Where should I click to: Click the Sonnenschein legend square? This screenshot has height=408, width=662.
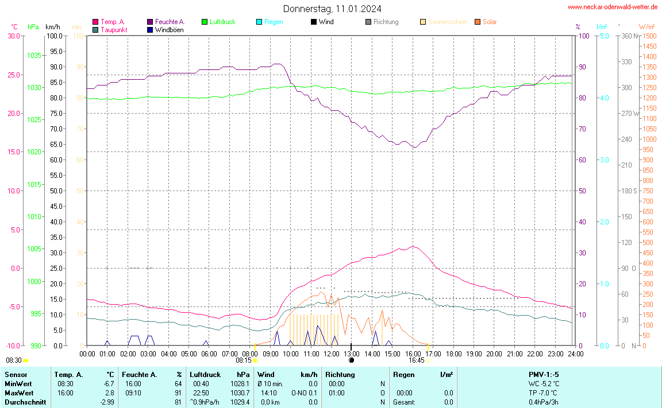click(423, 22)
